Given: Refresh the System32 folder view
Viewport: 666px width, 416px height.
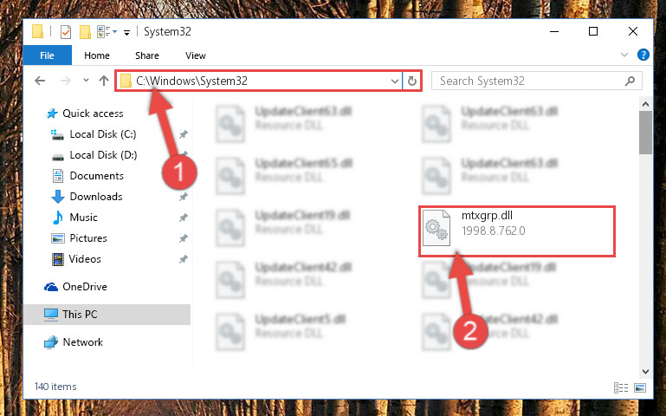Looking at the screenshot, I should pyautogui.click(x=412, y=81).
